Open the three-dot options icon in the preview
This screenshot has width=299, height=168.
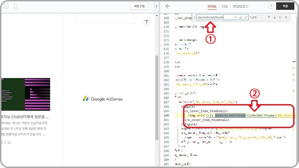tap(146, 21)
